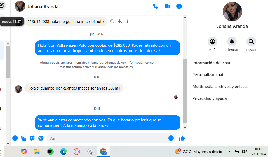The height and width of the screenshot is (157, 268).
Task: Expand Multimedia, archivos y enlaces section
Action: tap(220, 87)
